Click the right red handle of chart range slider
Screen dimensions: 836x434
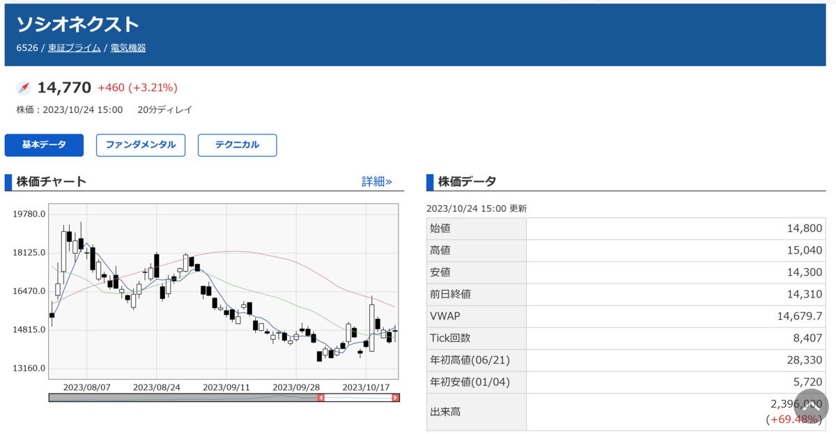396,398
